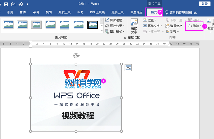This screenshot has height=139, width=214.
Task: Click the quick access icon with the checkmark
Action: point(21,4)
